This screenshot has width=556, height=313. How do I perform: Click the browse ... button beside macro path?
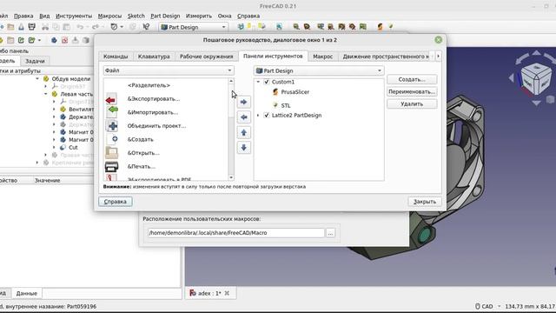pyautogui.click(x=330, y=233)
